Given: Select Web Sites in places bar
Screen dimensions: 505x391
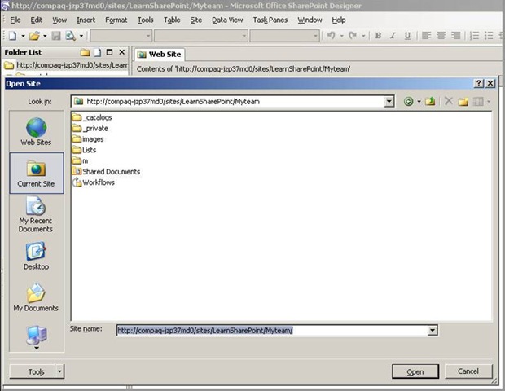Looking at the screenshot, I should click(x=36, y=131).
